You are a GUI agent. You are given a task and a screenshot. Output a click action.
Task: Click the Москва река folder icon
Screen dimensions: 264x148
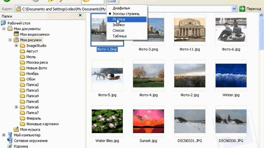pyautogui.click(x=22, y=62)
